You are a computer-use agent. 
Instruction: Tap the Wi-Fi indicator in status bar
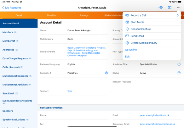[170, 2]
